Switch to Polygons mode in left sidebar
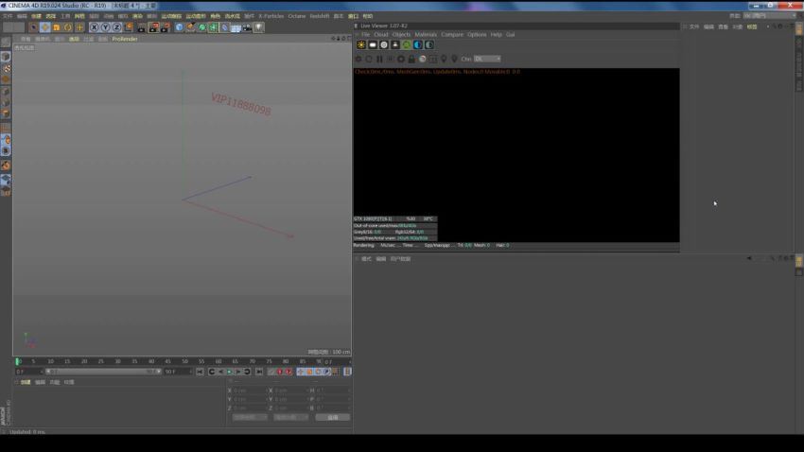This screenshot has height=452, width=804. [6, 113]
